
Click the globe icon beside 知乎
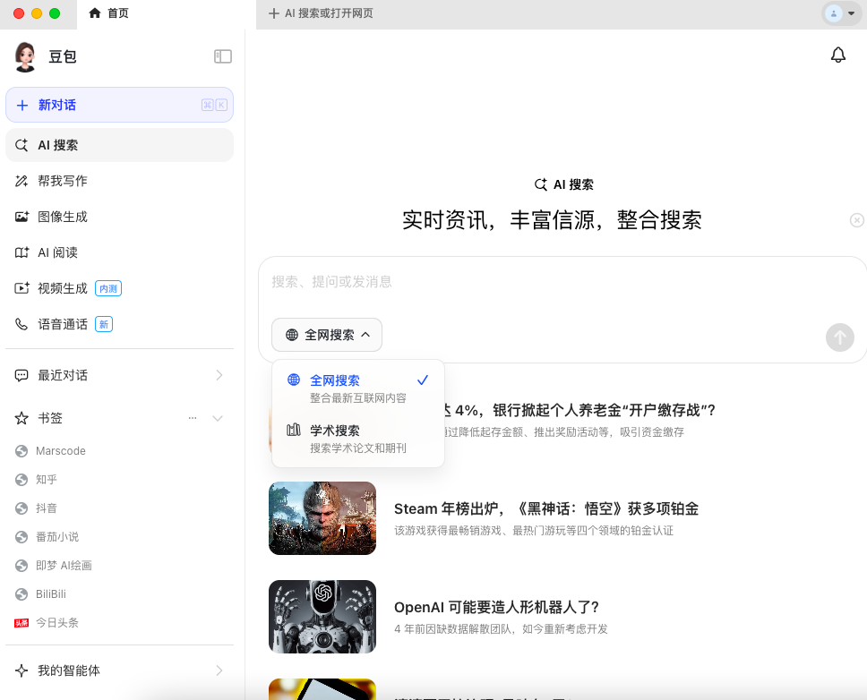click(21, 480)
